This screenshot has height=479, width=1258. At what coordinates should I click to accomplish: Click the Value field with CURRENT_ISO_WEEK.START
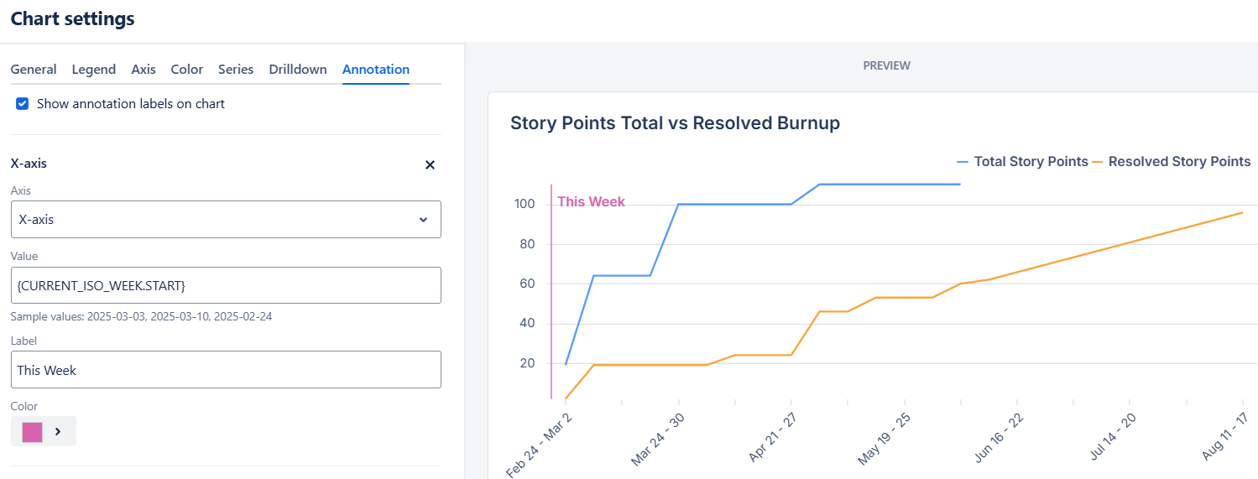[x=226, y=285]
